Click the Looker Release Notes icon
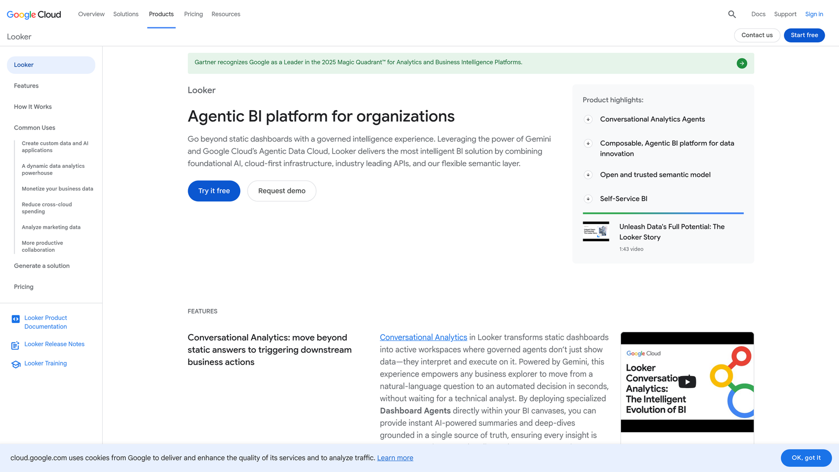Screen dimensions: 839x472 pos(16,346)
